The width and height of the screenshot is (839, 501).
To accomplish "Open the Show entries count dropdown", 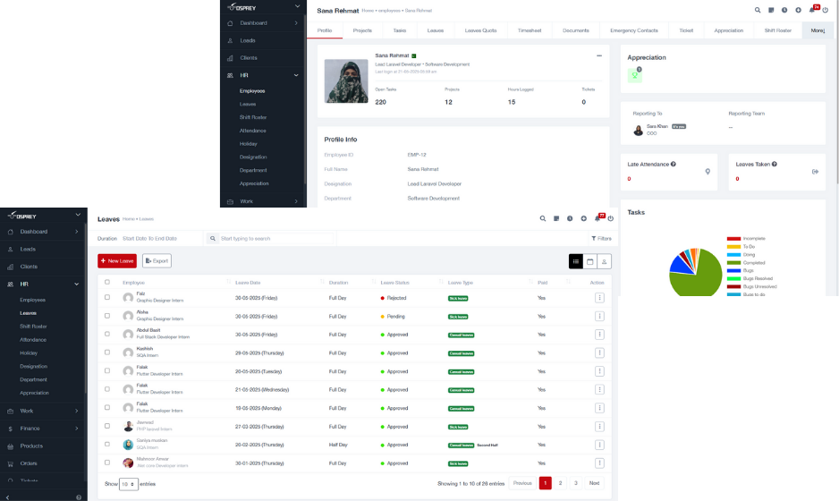I will click(x=129, y=483).
